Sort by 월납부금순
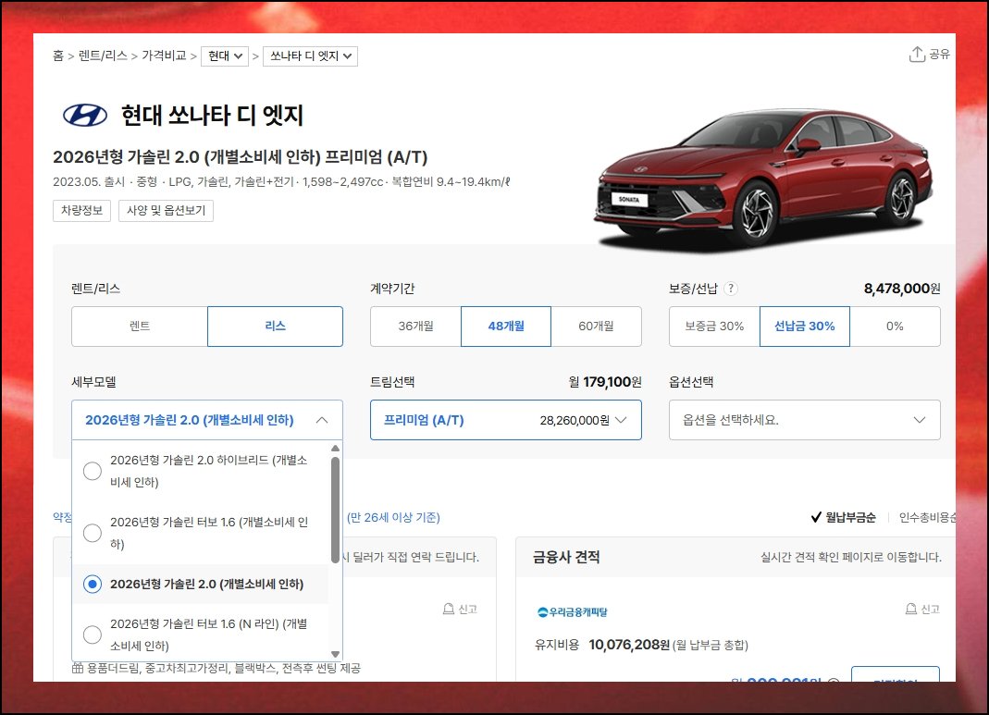The height and width of the screenshot is (715, 989). pyautogui.click(x=850, y=518)
